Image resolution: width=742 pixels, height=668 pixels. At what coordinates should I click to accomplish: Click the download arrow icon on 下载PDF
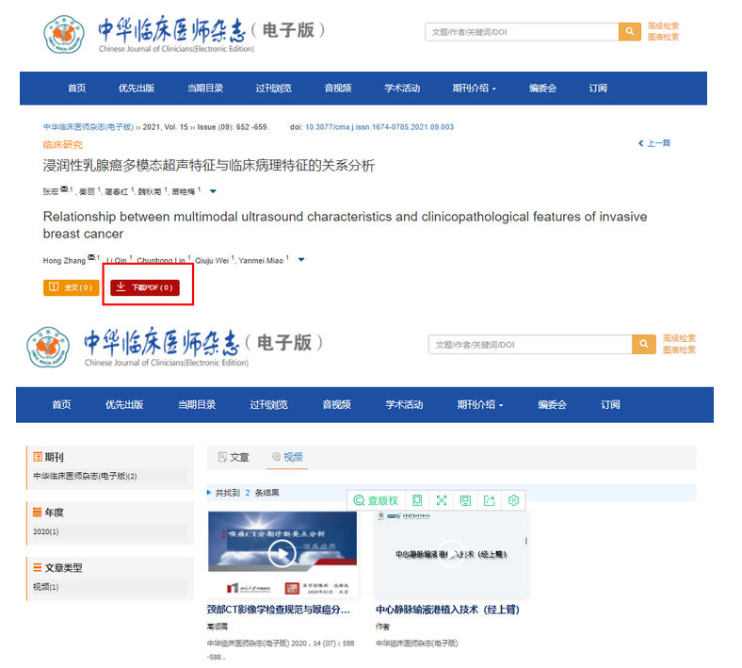coord(121,286)
